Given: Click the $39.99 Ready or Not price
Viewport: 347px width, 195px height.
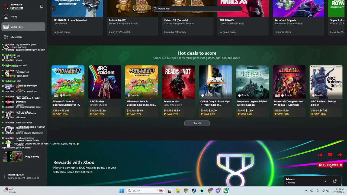Looking at the screenshot, I should pos(176,110).
